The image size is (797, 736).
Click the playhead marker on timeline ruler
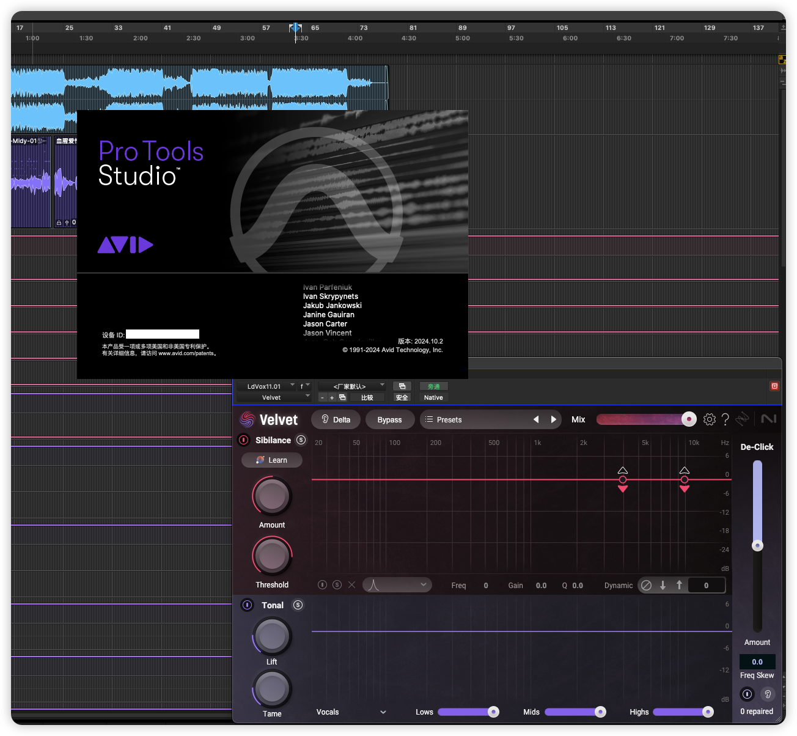pos(295,28)
